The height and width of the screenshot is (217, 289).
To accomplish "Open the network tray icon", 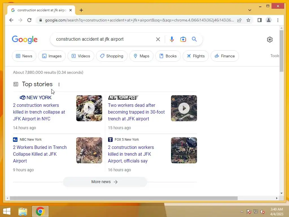I will (256, 212).
